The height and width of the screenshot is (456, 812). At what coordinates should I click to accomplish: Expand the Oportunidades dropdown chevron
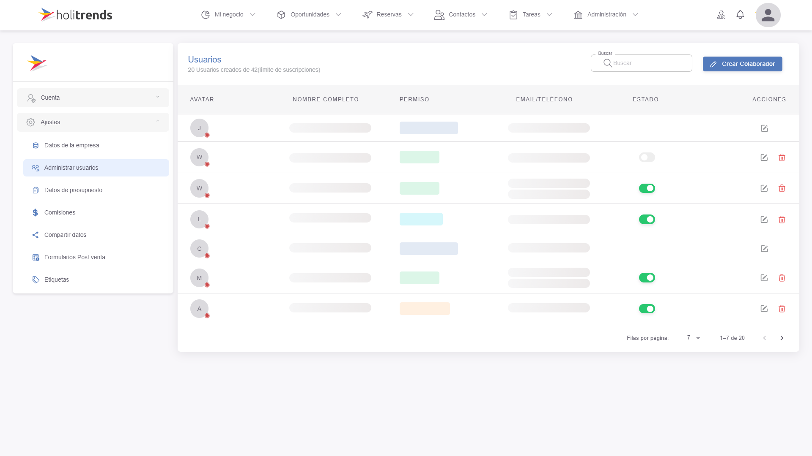[x=338, y=15]
